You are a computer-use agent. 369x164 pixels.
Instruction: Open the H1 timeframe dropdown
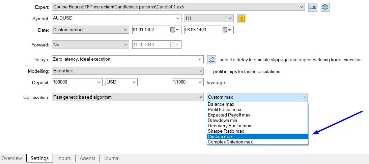coord(230,19)
